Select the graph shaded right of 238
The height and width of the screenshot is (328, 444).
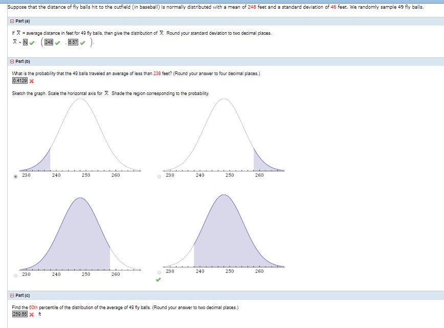point(160,273)
